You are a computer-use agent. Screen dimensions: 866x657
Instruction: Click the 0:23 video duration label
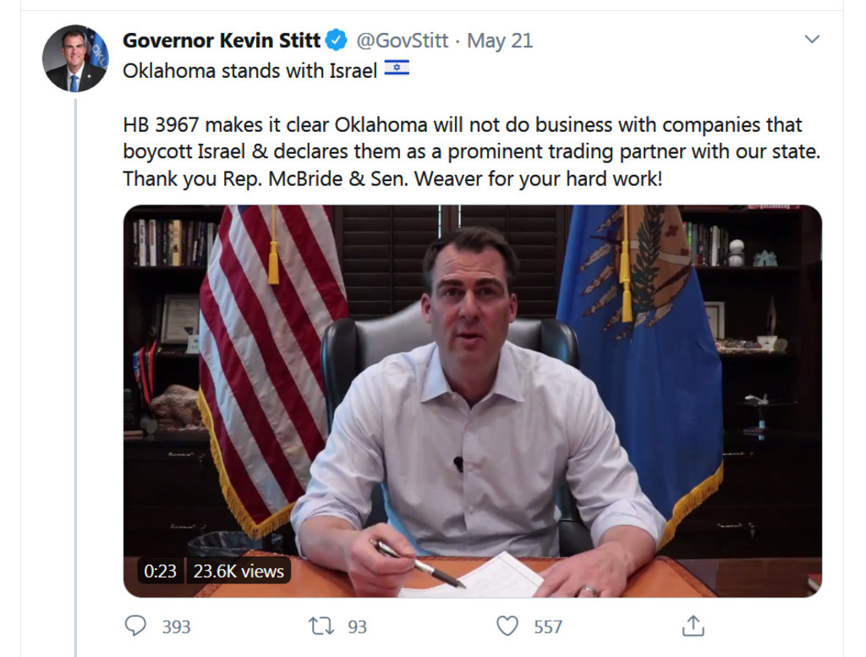click(x=160, y=571)
